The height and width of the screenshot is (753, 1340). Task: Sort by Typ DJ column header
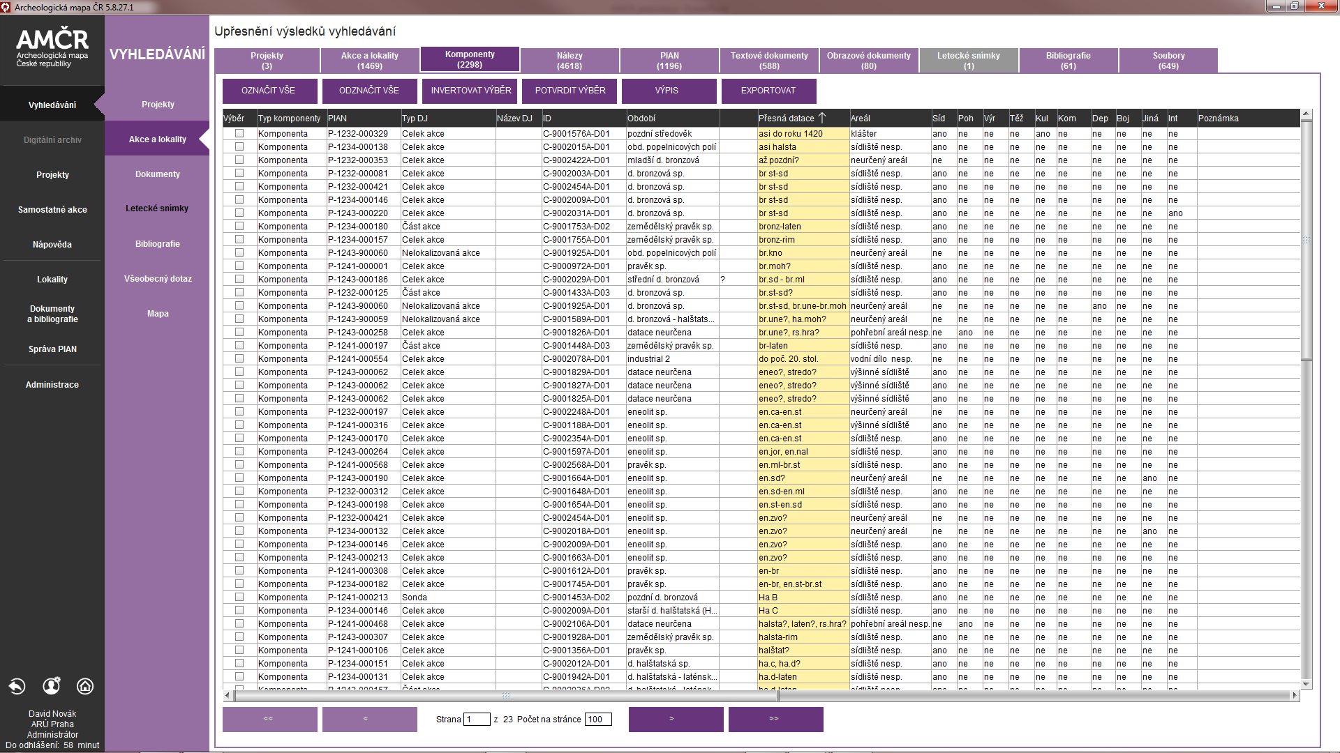pos(448,119)
